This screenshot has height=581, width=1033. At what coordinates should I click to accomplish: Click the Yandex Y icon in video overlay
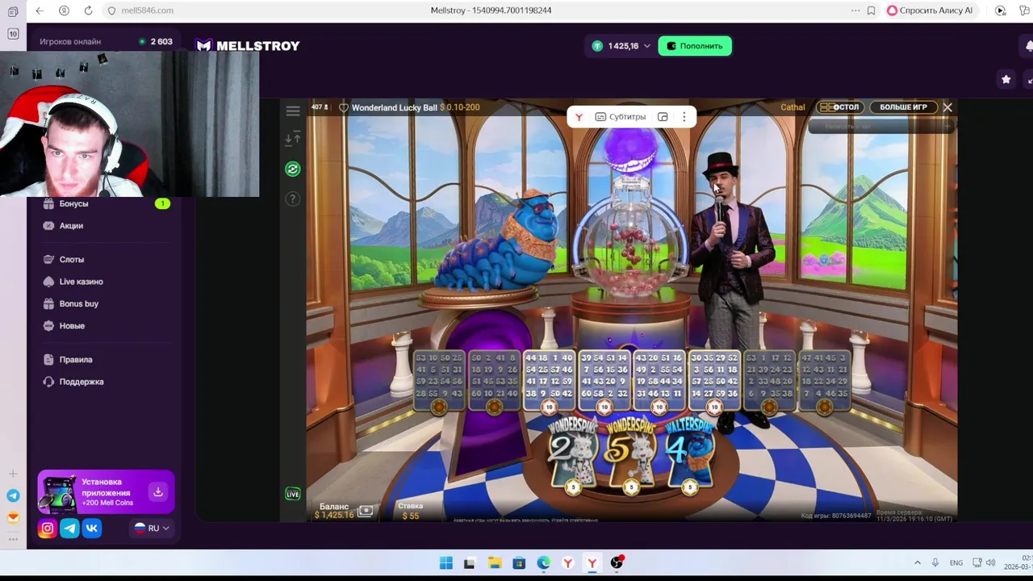point(579,117)
